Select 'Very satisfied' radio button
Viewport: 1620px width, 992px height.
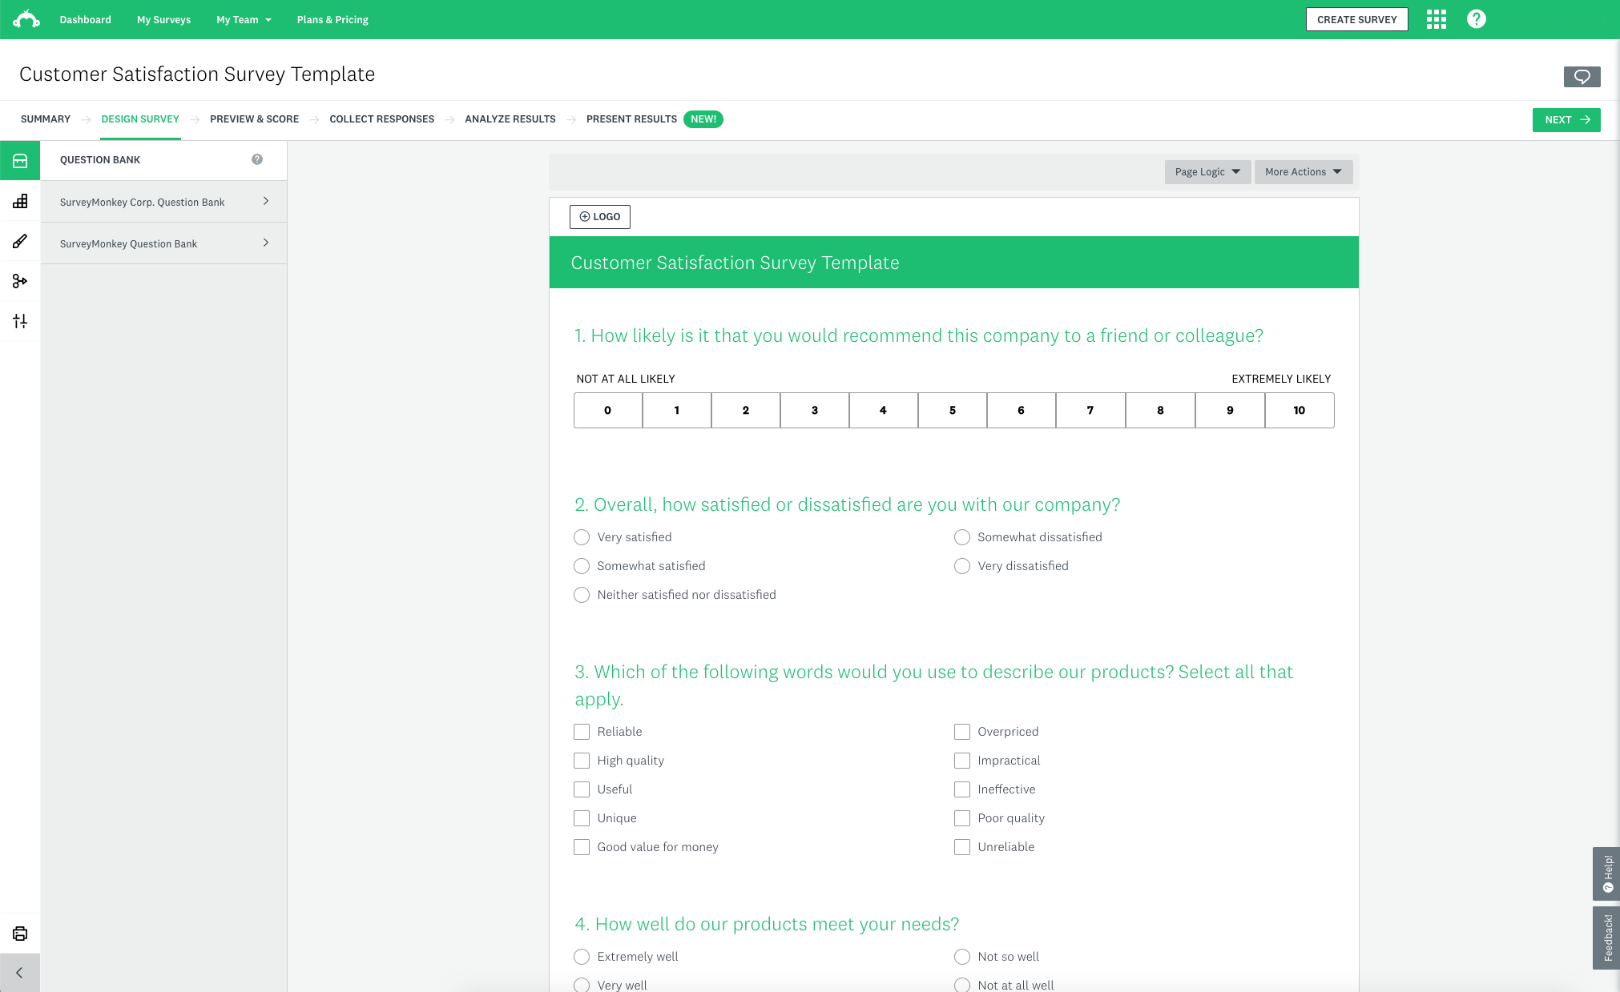582,536
